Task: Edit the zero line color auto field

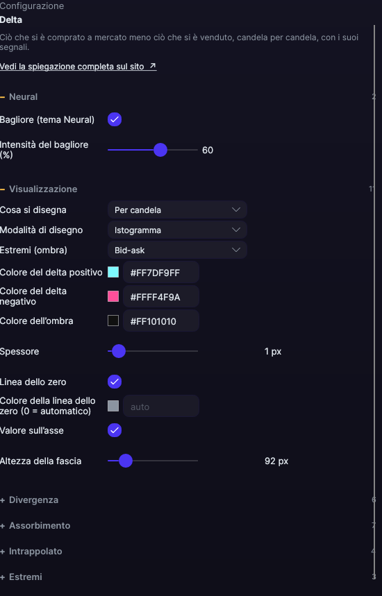Action: point(161,407)
